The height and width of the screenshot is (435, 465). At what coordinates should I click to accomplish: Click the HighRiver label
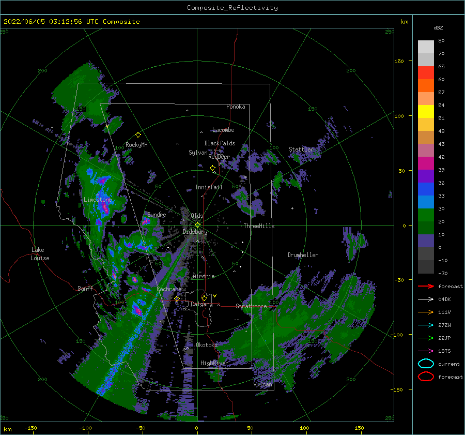[214, 363]
